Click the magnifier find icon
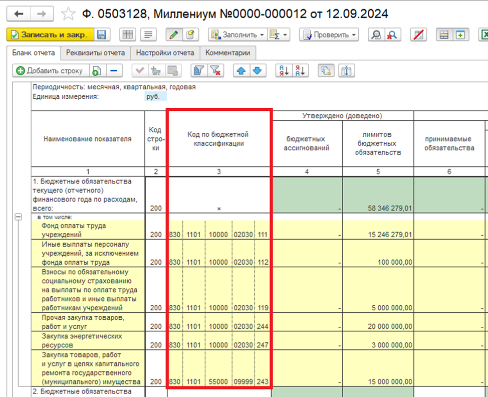This screenshot has width=488, height=397. click(376, 35)
